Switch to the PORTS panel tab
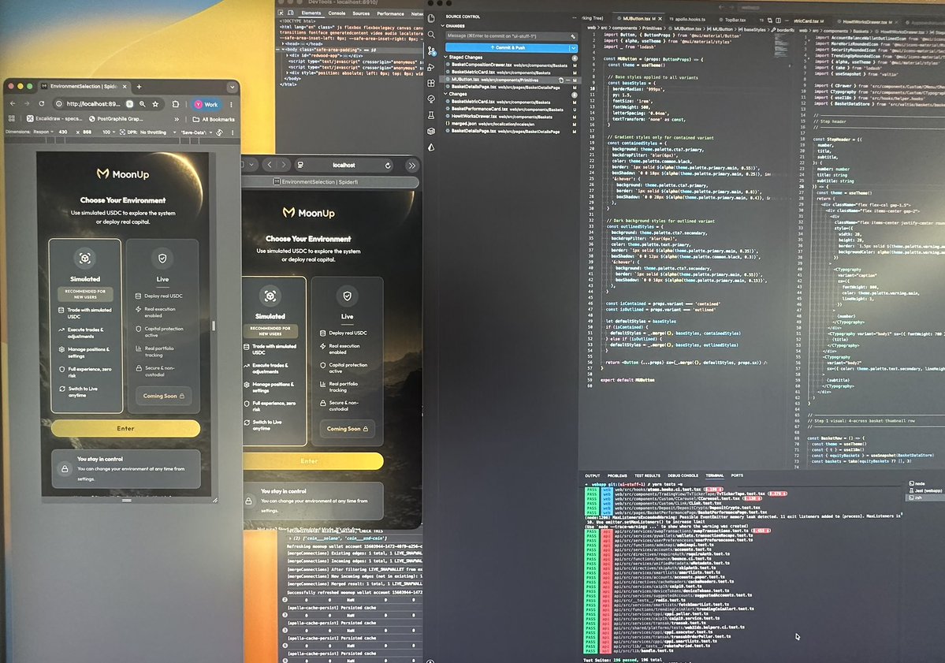 pos(737,475)
